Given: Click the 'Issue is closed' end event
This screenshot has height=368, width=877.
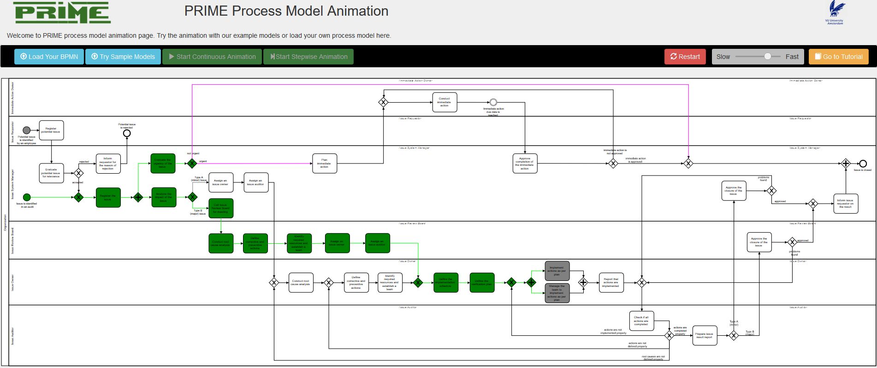Looking at the screenshot, I should pos(863,164).
